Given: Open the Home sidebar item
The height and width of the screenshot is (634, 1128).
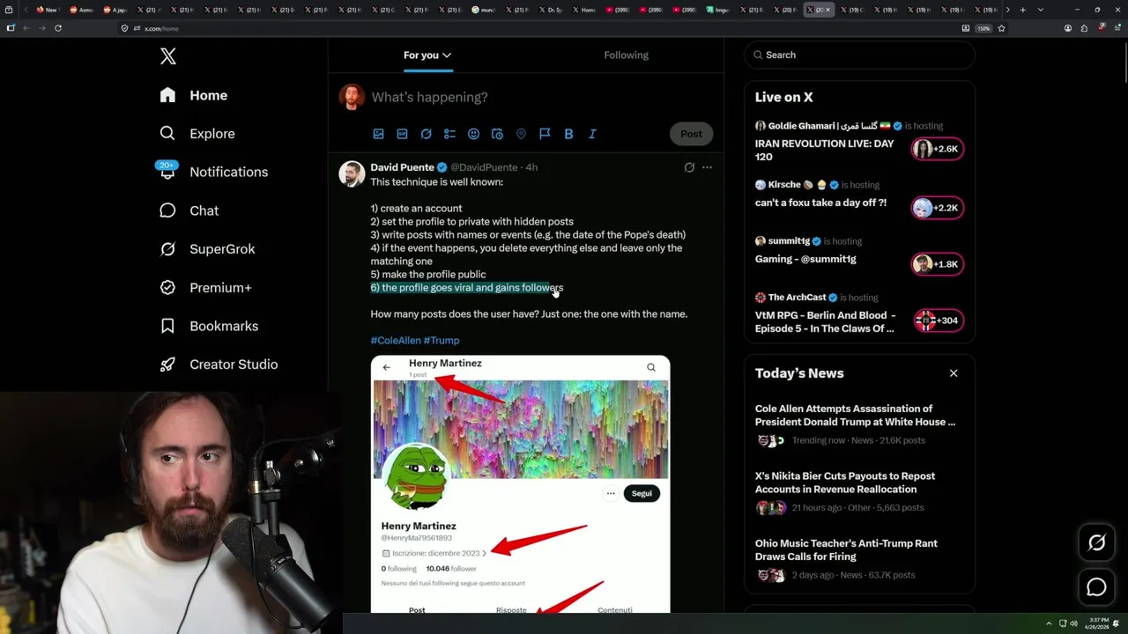Looking at the screenshot, I should (x=194, y=95).
